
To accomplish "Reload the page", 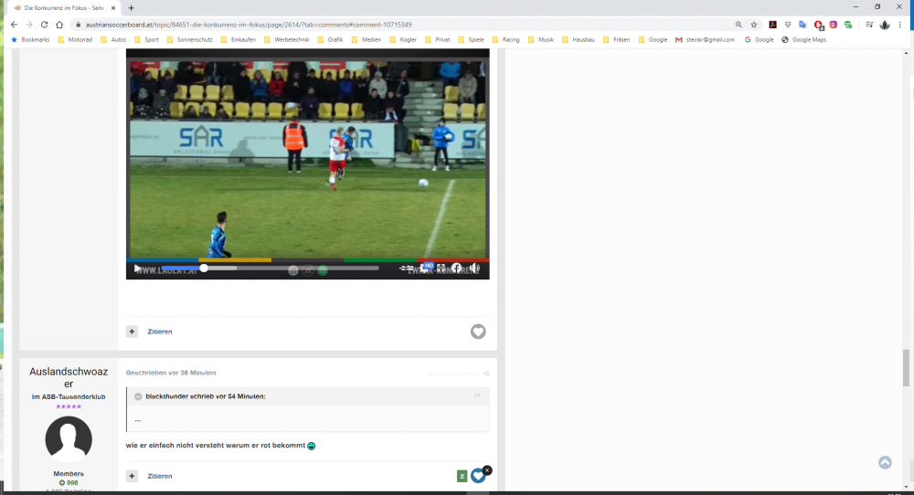I will click(x=44, y=25).
